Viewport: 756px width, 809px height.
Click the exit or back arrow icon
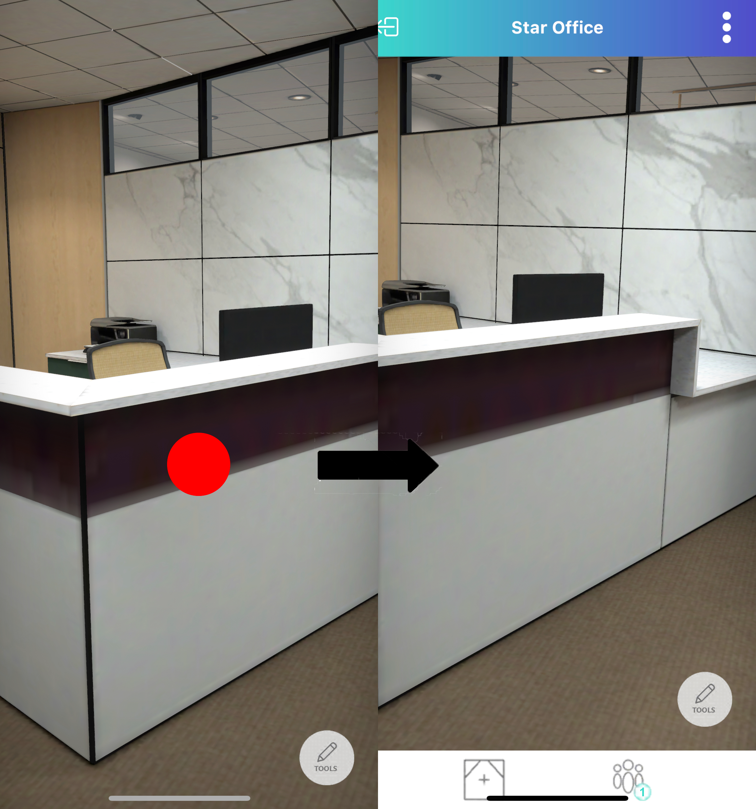[389, 26]
